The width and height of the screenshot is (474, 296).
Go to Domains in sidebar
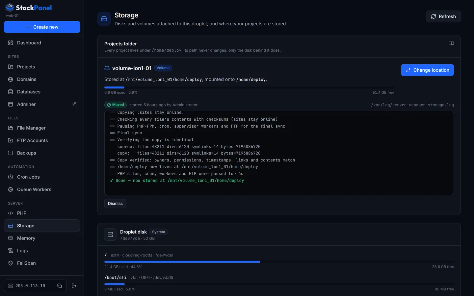click(x=42, y=79)
